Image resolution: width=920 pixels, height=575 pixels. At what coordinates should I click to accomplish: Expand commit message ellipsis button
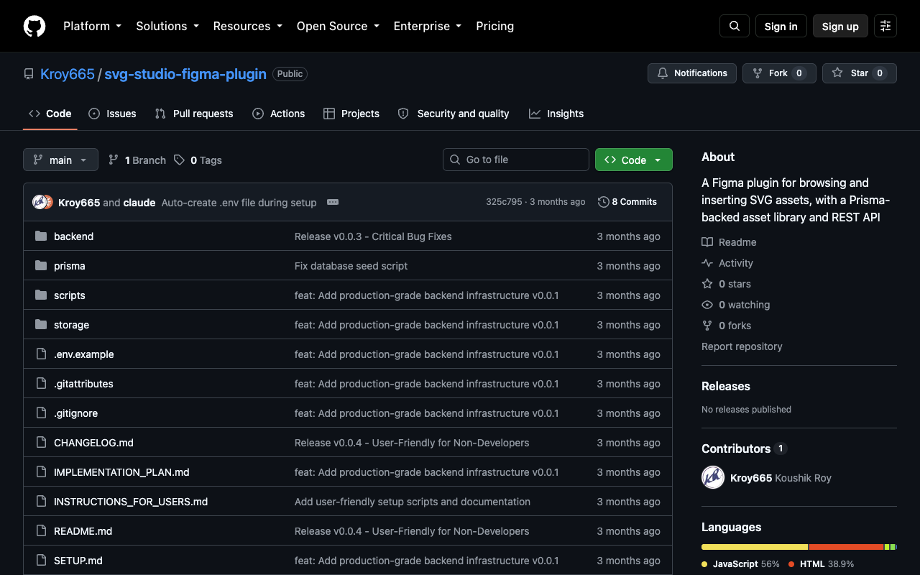pos(333,202)
